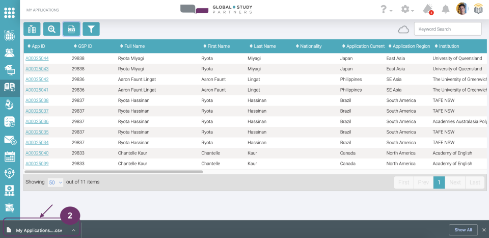Open the column chooser toolbar button
489x238 pixels.
[32, 29]
